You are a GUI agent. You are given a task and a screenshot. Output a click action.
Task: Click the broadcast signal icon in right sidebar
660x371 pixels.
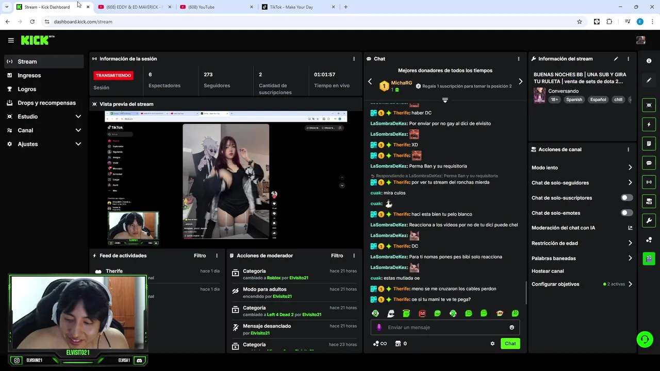click(x=649, y=182)
